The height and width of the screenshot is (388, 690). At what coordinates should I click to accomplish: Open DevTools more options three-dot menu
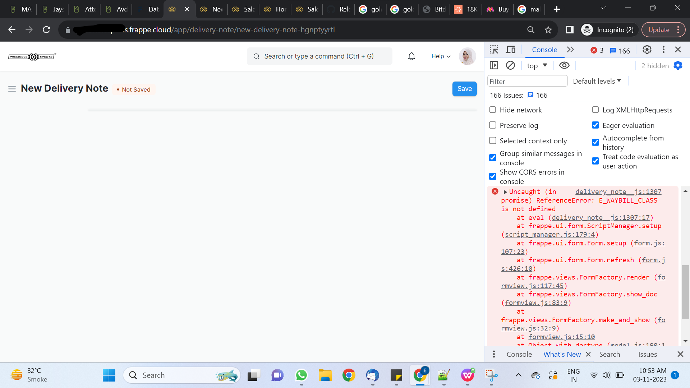[663, 50]
